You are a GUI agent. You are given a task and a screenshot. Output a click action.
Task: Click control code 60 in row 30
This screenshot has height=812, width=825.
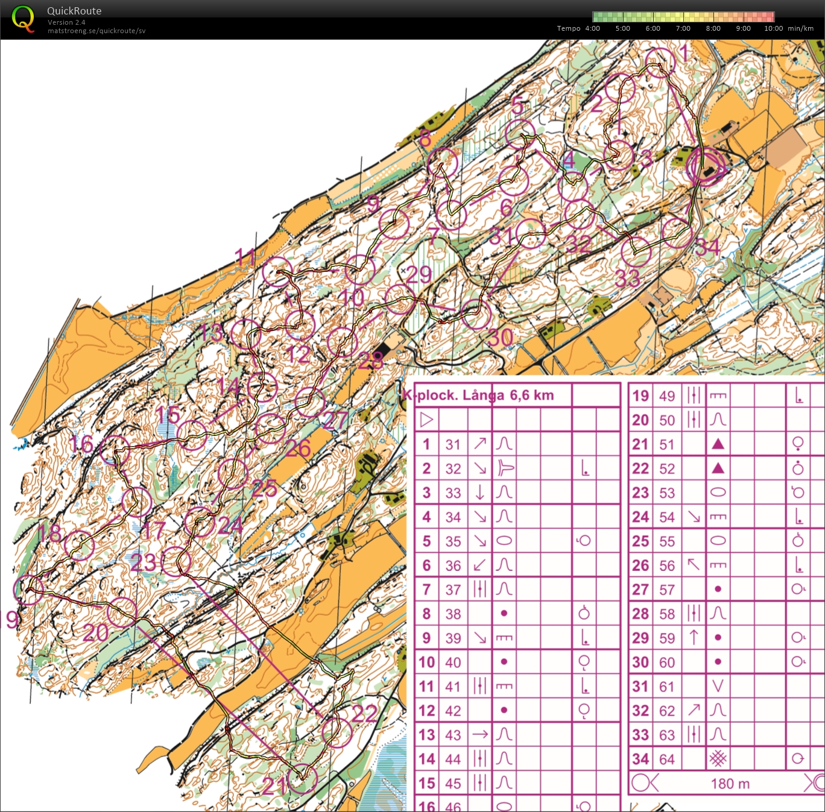(x=667, y=662)
